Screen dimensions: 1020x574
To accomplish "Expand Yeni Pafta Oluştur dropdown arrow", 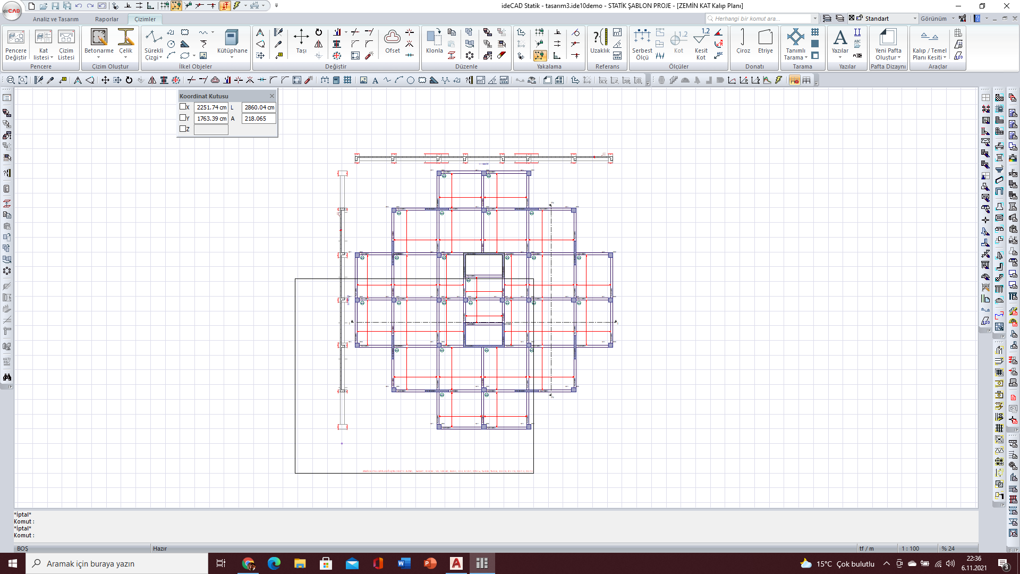I will (899, 58).
